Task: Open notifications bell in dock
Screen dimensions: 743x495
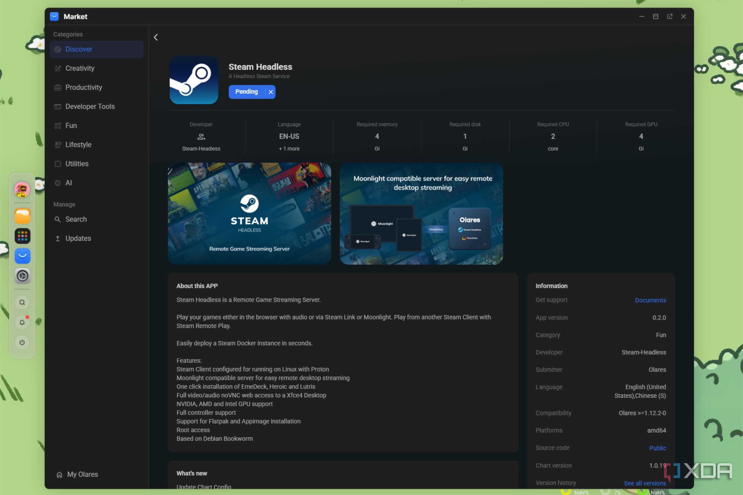Action: (22, 322)
